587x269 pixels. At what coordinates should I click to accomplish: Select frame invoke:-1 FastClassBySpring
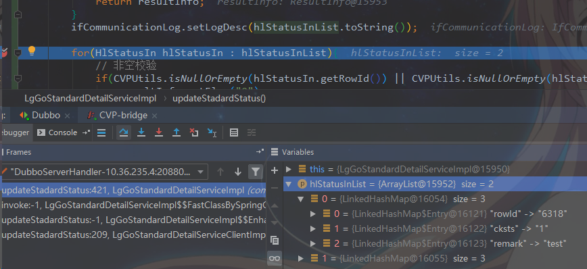point(133,205)
